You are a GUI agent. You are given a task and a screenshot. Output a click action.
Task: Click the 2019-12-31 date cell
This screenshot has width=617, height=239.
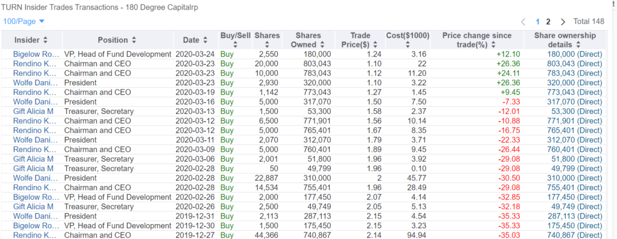pyautogui.click(x=195, y=216)
